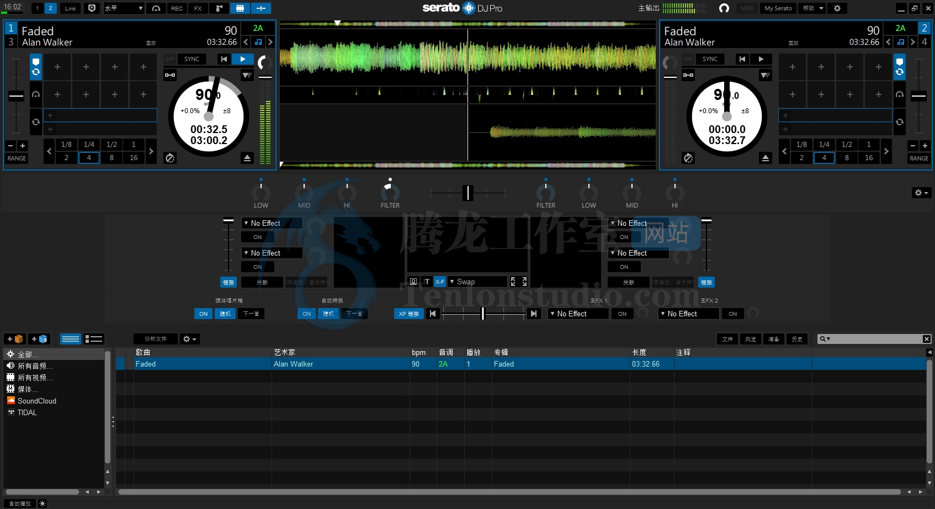The width and height of the screenshot is (935, 509).
Task: Click deck 1 pitch slider handle
Action: [16, 96]
